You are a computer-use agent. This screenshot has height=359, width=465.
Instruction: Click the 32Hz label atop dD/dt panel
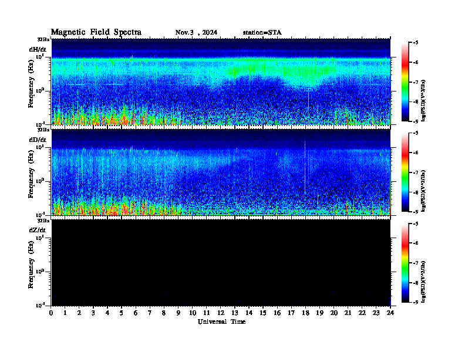pos(43,130)
